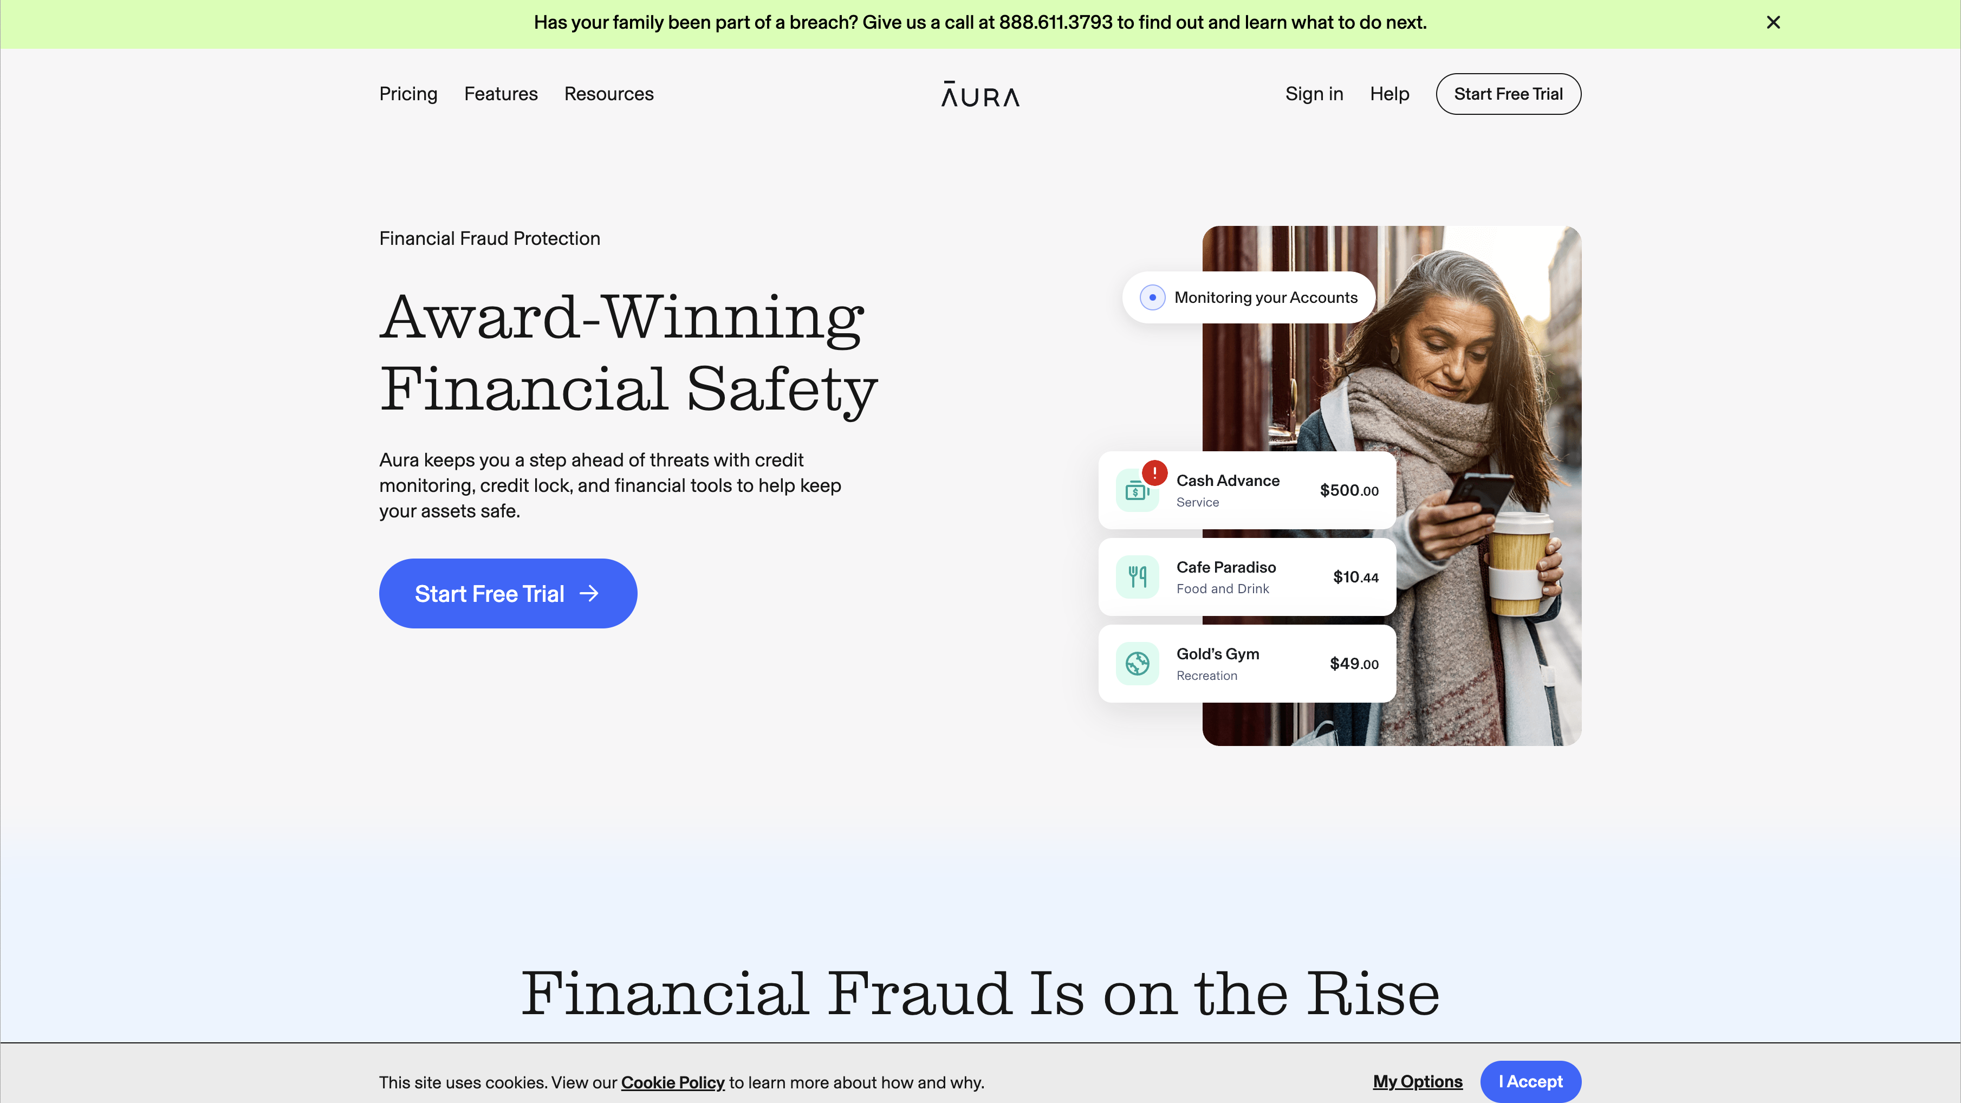Click the Start Free Trial header button
The width and height of the screenshot is (1961, 1103).
pos(1507,93)
